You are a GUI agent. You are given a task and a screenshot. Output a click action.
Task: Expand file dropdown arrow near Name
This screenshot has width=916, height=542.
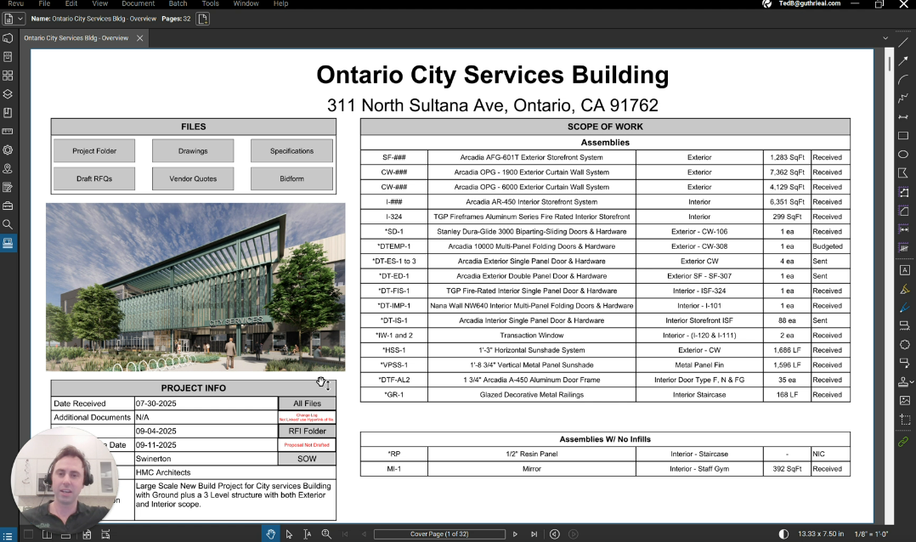pos(20,19)
